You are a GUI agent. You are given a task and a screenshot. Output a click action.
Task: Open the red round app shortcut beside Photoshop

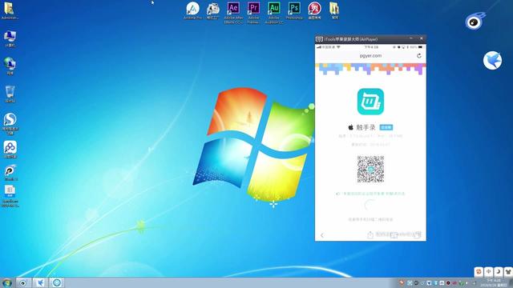pos(314,10)
